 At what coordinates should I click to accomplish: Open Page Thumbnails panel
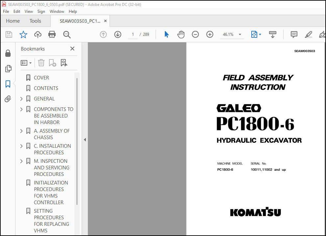[8, 69]
